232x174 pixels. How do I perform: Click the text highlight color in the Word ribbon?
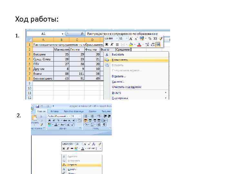pyautogui.click(x=50, y=125)
